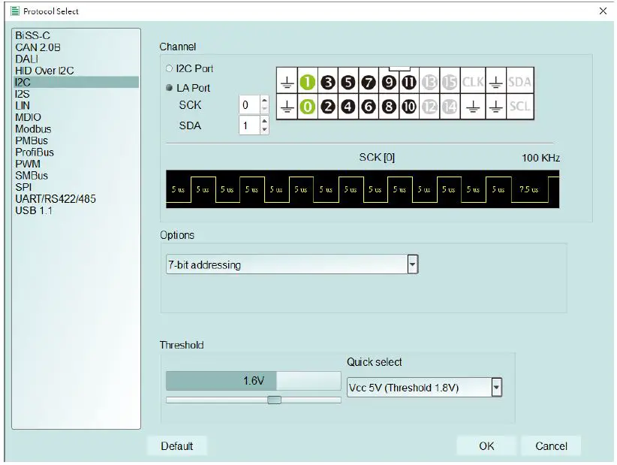Viewport: 617px width, 465px height.
Task: Select UART/RS422/485 protocol in list
Action: (56, 199)
